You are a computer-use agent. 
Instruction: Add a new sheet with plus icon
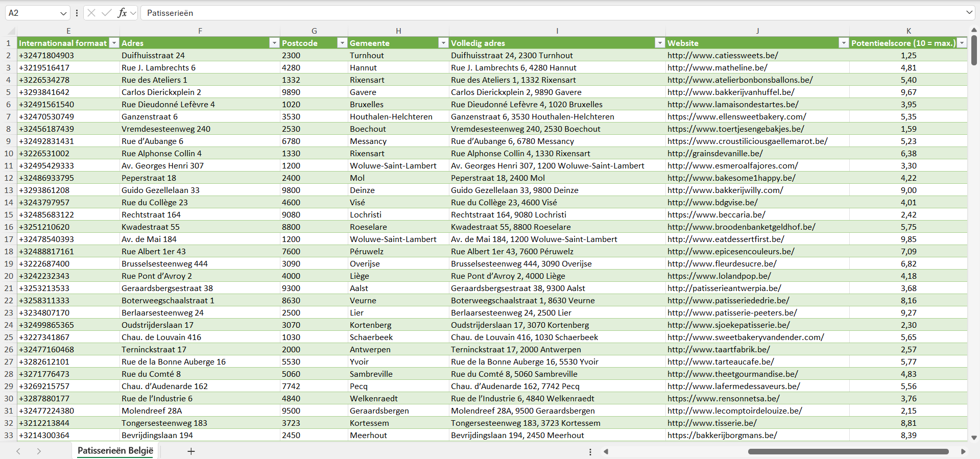tap(191, 451)
